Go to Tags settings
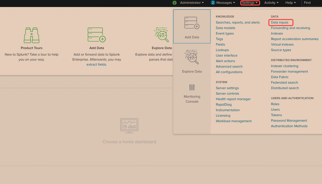This screenshot has width=322, height=184. [x=220, y=39]
